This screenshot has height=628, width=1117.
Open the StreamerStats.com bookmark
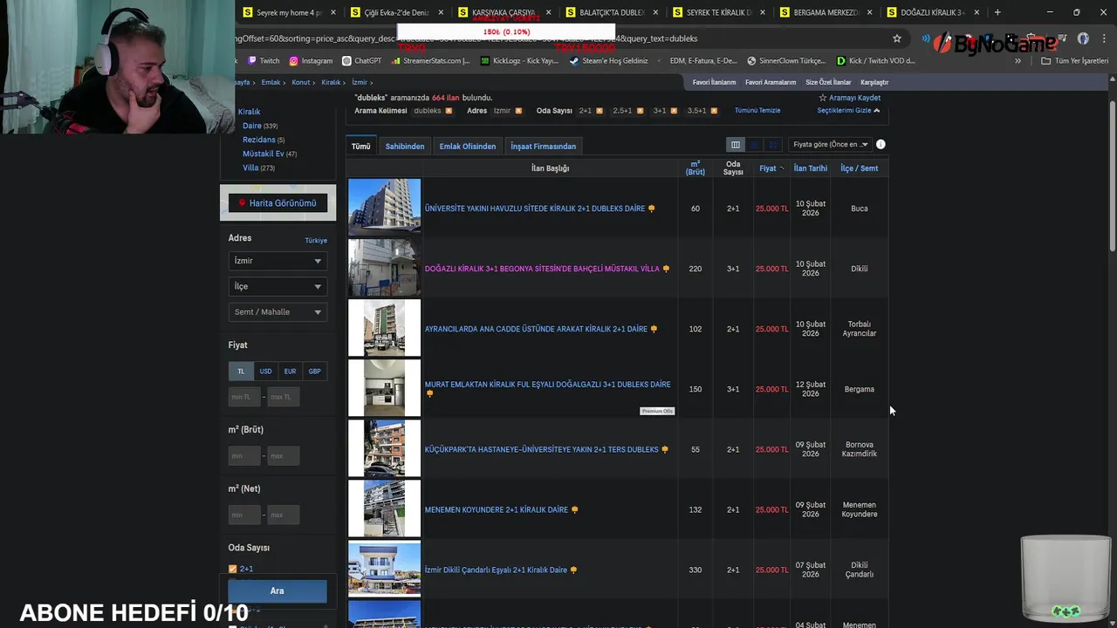coord(431,61)
